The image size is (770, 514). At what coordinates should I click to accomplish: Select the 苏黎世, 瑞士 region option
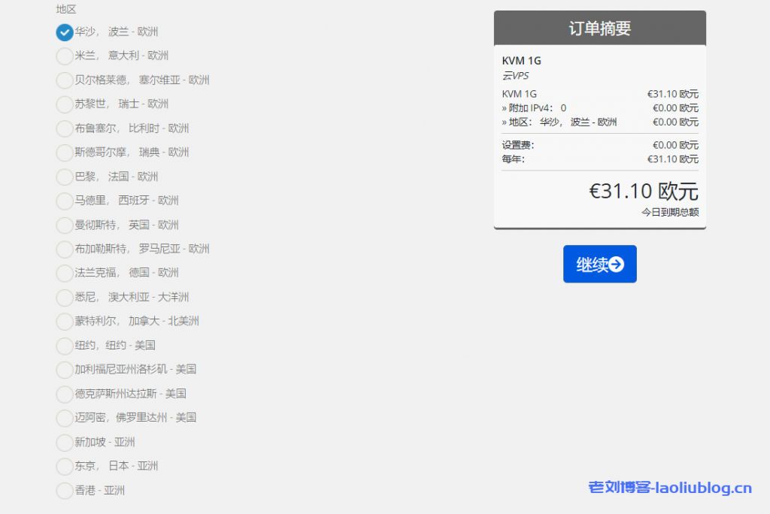pos(64,104)
